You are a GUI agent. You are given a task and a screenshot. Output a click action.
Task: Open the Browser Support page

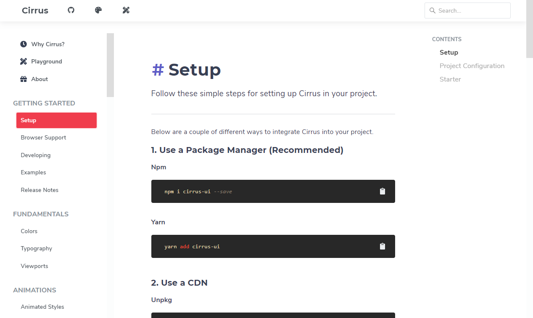pos(43,137)
